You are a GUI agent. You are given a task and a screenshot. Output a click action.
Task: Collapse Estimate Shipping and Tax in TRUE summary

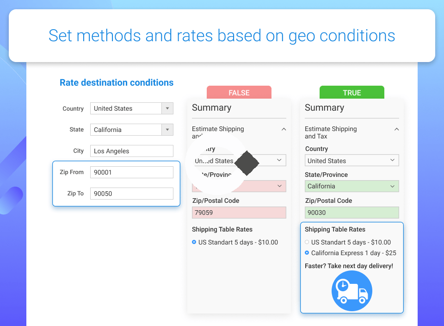coord(396,129)
